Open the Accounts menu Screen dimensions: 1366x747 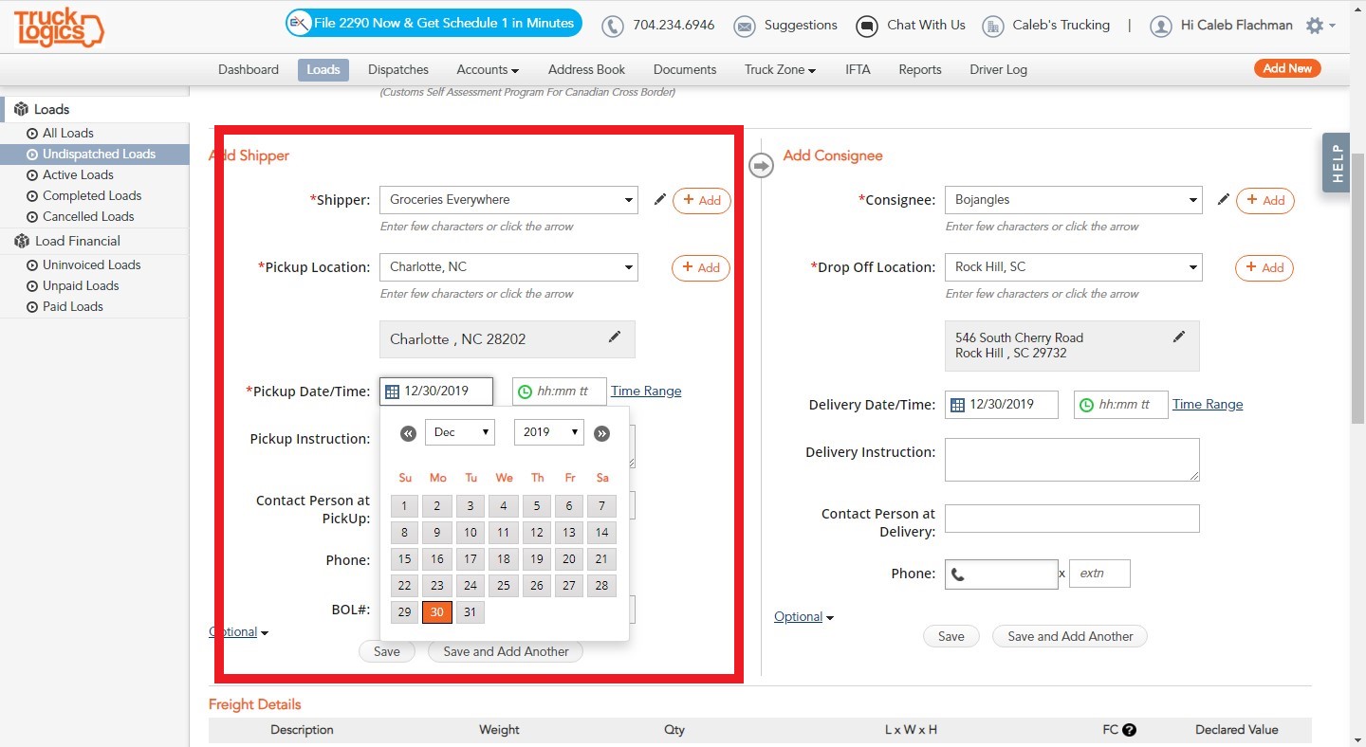pos(488,70)
